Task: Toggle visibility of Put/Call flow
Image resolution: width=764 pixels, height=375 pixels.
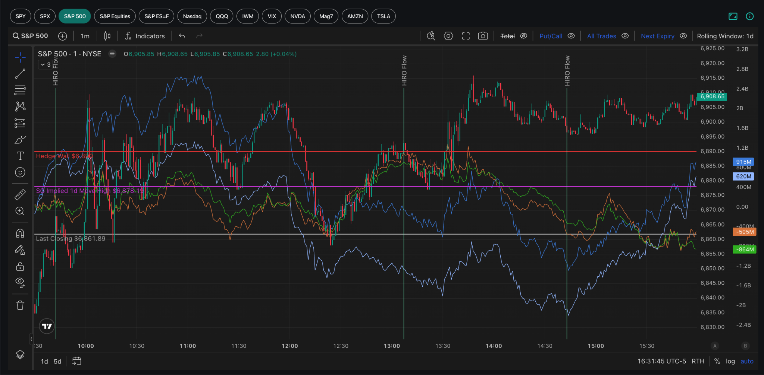Action: [x=571, y=36]
